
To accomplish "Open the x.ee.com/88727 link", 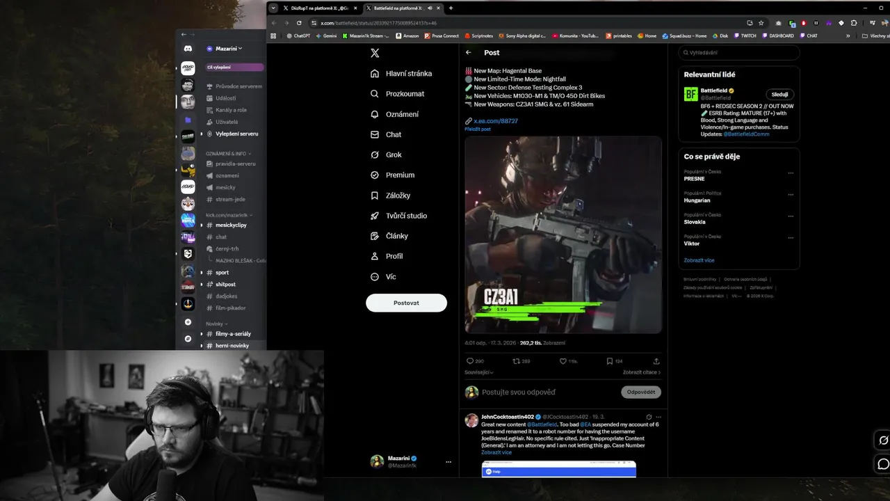I will [496, 121].
